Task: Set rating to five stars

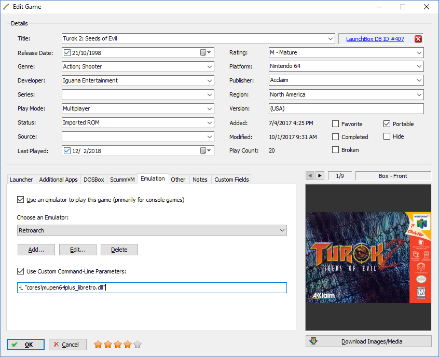Action: pos(138,345)
